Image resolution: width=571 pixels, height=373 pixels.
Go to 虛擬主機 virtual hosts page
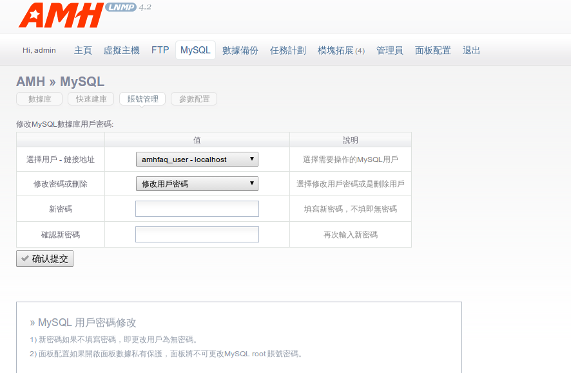[x=122, y=50]
